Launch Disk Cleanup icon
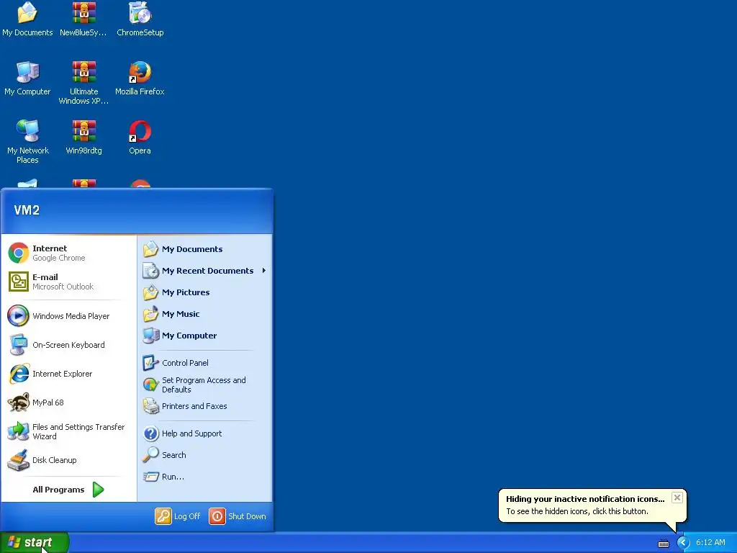The image size is (737, 553). 18,460
